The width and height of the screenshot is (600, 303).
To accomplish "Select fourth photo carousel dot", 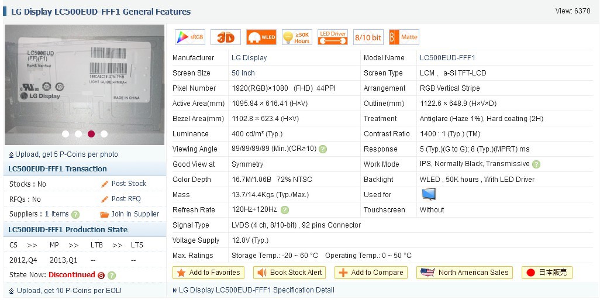I will click(104, 134).
